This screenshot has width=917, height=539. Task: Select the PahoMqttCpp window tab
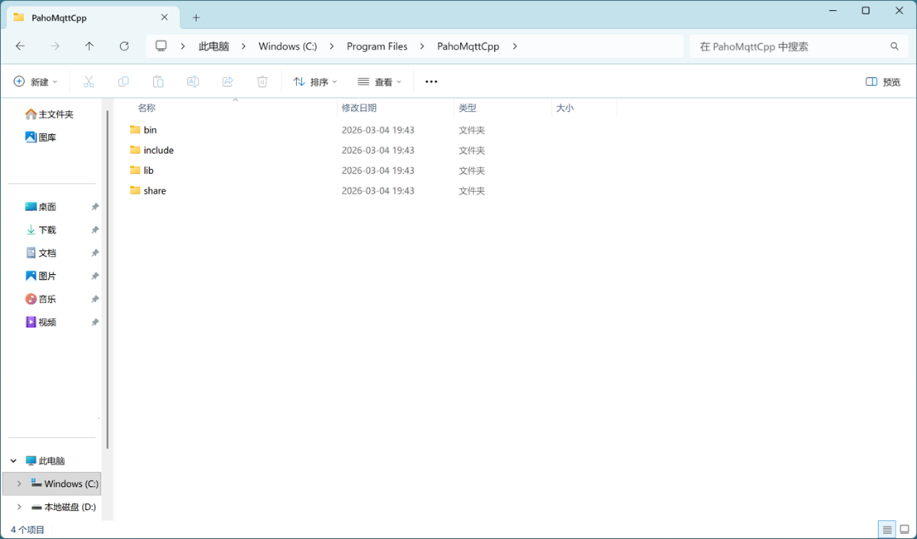(x=91, y=17)
